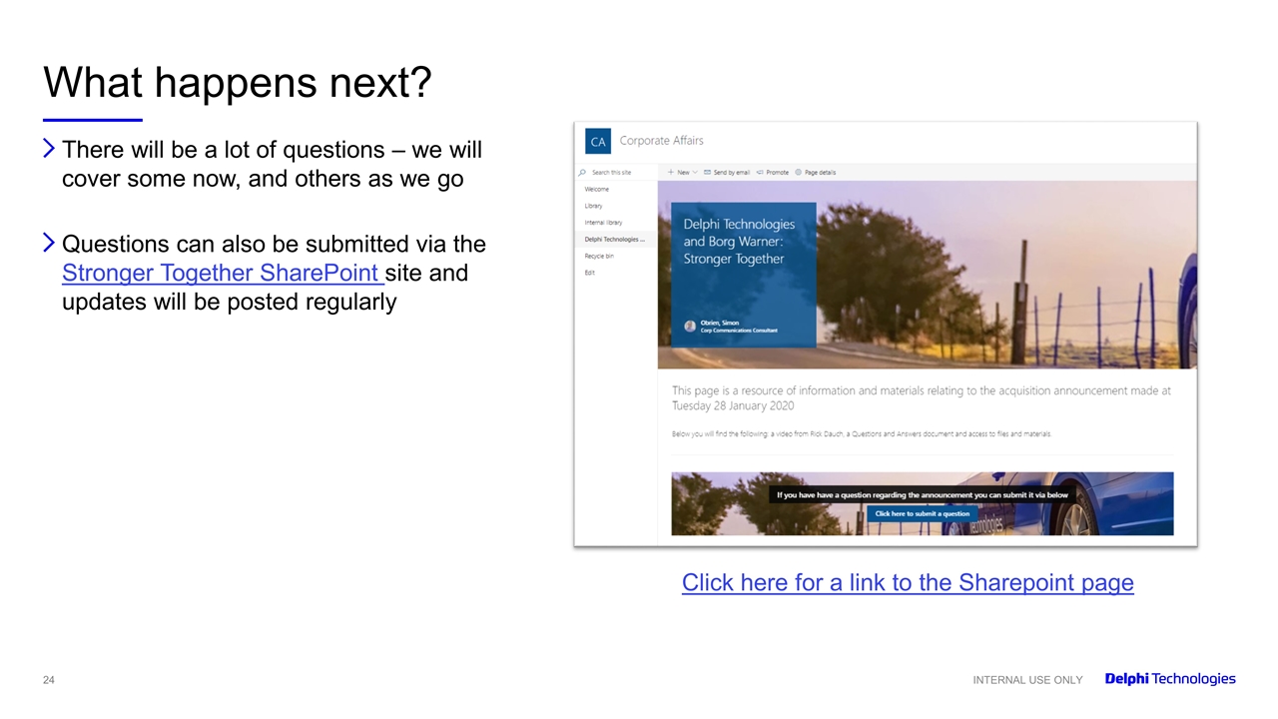Click the Corporate Affairs site title
Image resolution: width=1278 pixels, height=719 pixels.
[x=661, y=141]
